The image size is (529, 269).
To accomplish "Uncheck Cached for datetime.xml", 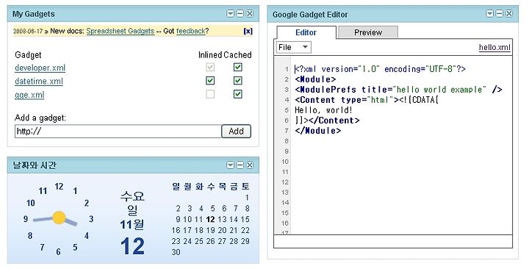I will pos(238,81).
